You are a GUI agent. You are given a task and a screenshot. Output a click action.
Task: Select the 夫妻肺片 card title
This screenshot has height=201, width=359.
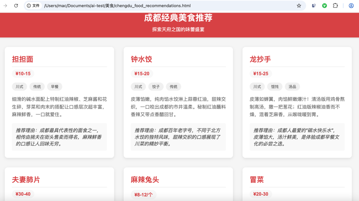[26, 179]
